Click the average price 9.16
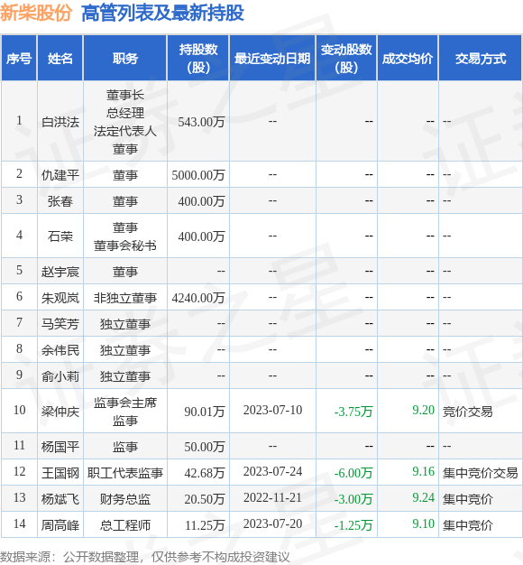523x565 pixels. 423,471
